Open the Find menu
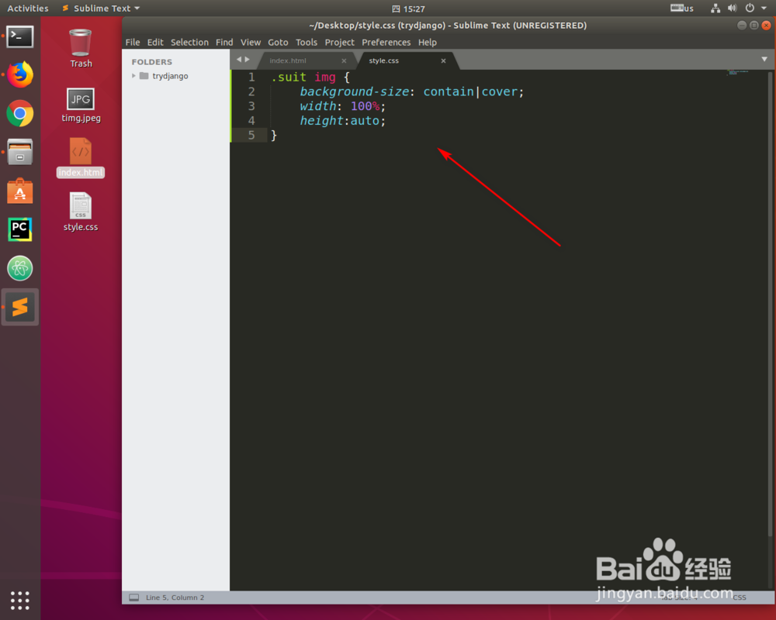 click(224, 43)
